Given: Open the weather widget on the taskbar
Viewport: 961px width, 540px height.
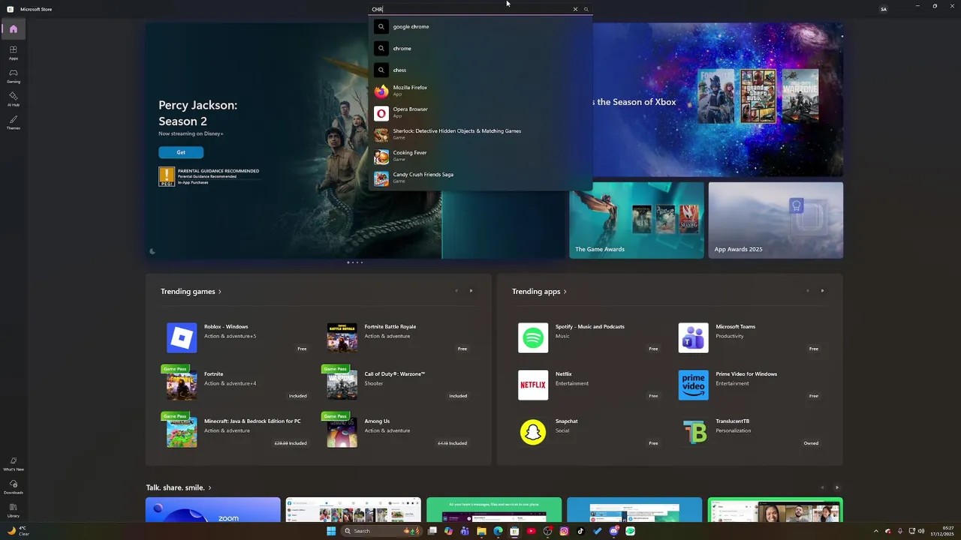Looking at the screenshot, I should click(17, 531).
